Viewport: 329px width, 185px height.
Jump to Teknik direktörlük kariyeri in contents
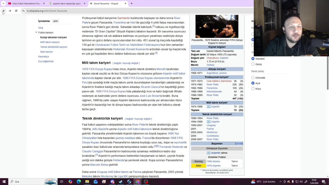[54, 47]
